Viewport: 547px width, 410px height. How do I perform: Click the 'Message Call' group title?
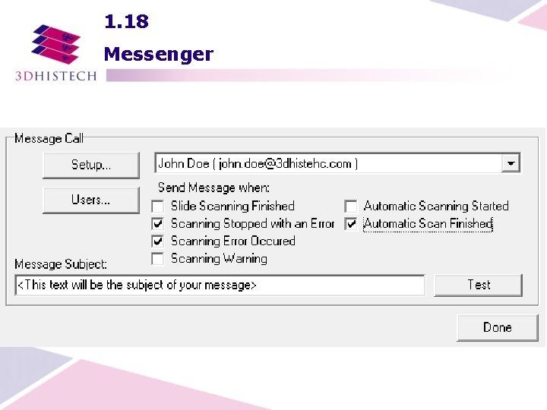click(x=49, y=138)
